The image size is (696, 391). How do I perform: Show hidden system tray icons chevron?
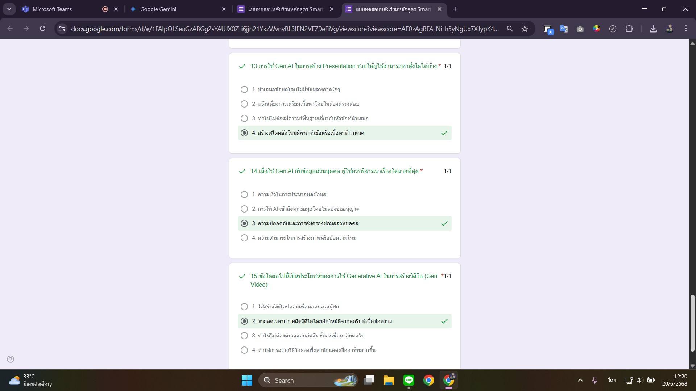click(x=580, y=380)
